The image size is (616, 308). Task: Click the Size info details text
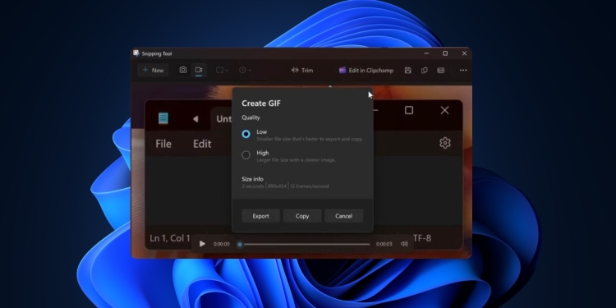pos(285,186)
